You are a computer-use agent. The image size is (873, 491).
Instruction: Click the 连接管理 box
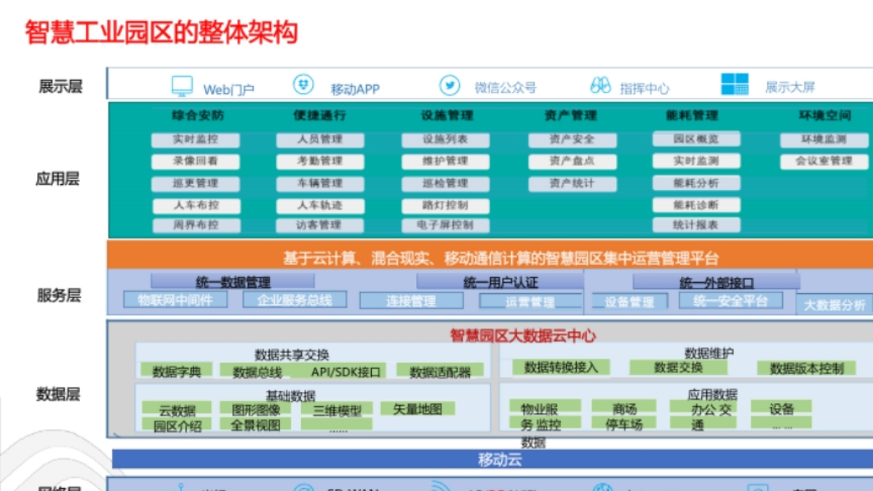click(x=411, y=301)
